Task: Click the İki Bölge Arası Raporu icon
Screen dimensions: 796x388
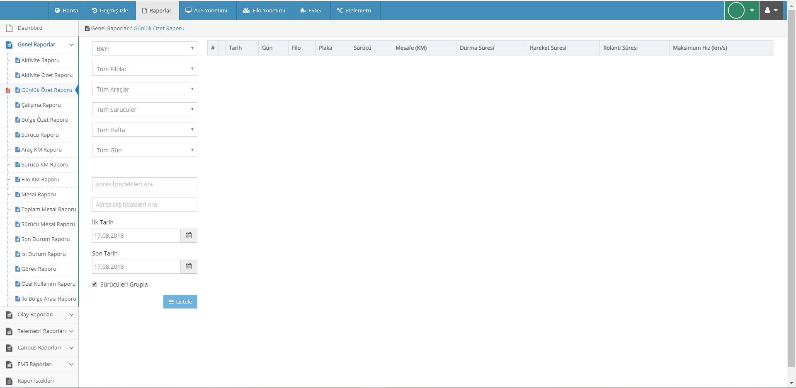Action: pos(17,299)
